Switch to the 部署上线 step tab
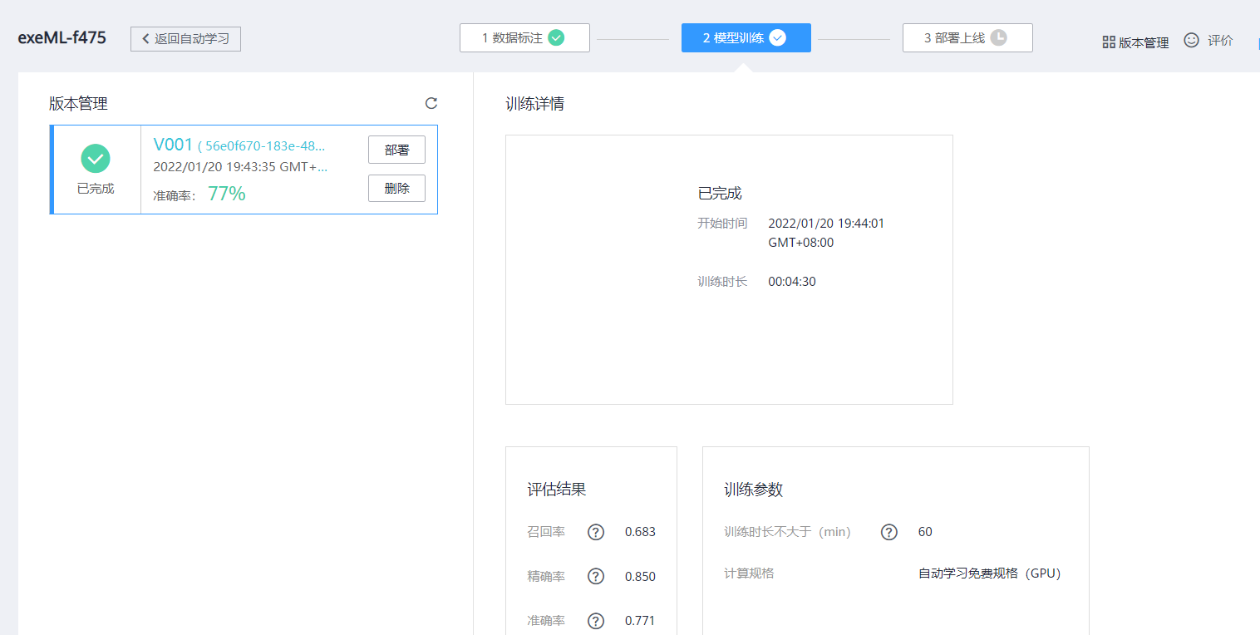 pos(967,37)
